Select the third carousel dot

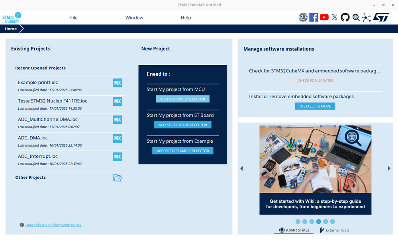pos(312,221)
